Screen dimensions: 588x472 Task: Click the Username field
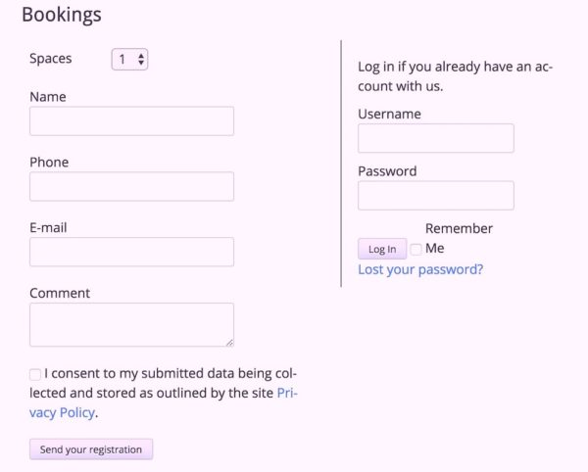pyautogui.click(x=435, y=138)
